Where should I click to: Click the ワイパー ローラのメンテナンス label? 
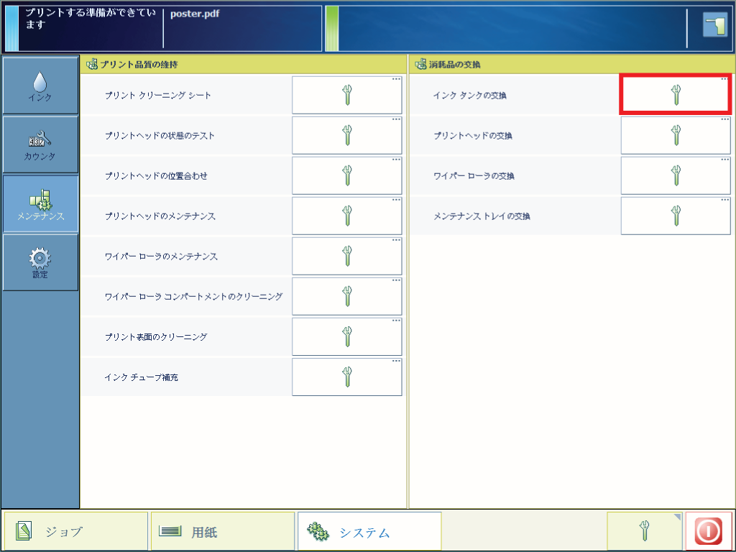click(x=161, y=257)
